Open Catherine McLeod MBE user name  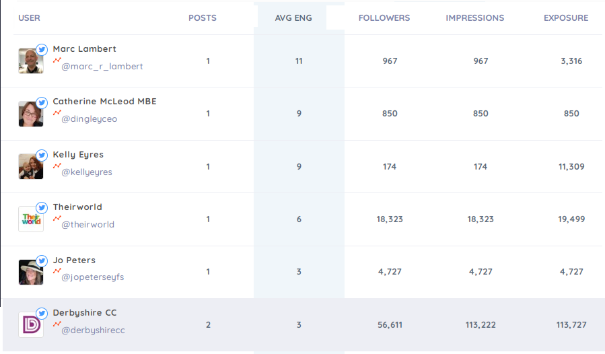104,101
